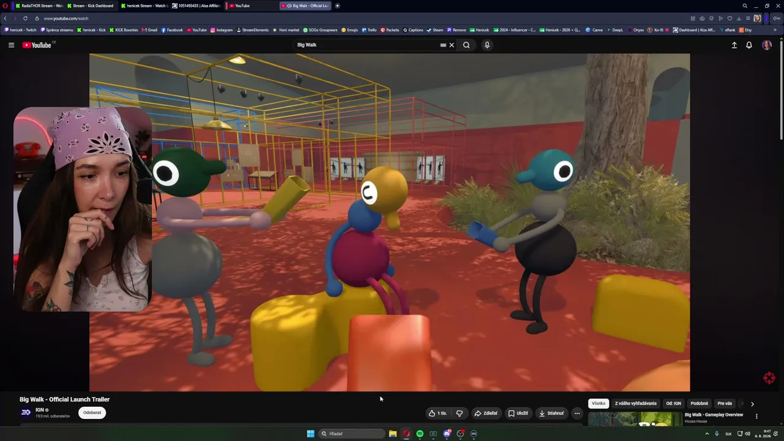Click the address bar URL
This screenshot has width=784, height=441.
tap(66, 18)
